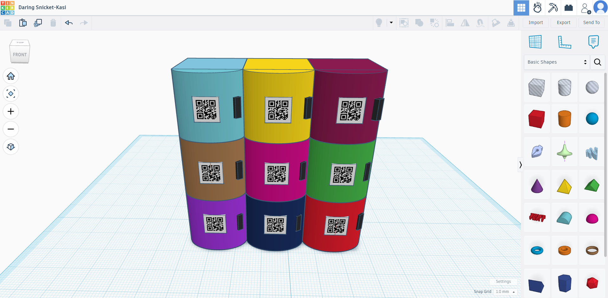
Task: Click the Paste clipboard icon
Action: coord(23,23)
